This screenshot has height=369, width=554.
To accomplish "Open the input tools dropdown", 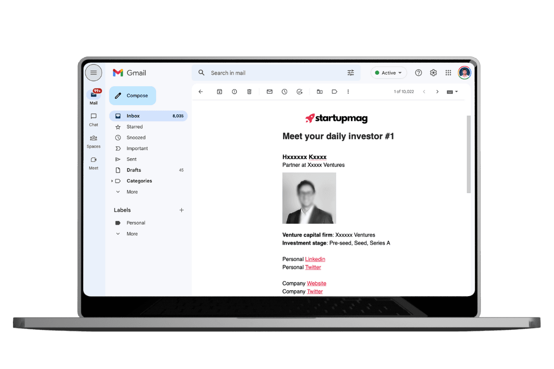I will coord(452,92).
